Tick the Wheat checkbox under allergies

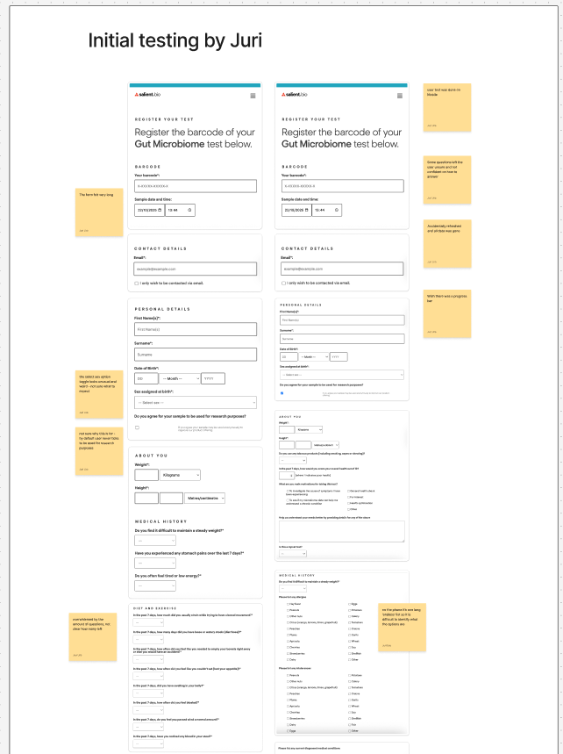(x=350, y=641)
